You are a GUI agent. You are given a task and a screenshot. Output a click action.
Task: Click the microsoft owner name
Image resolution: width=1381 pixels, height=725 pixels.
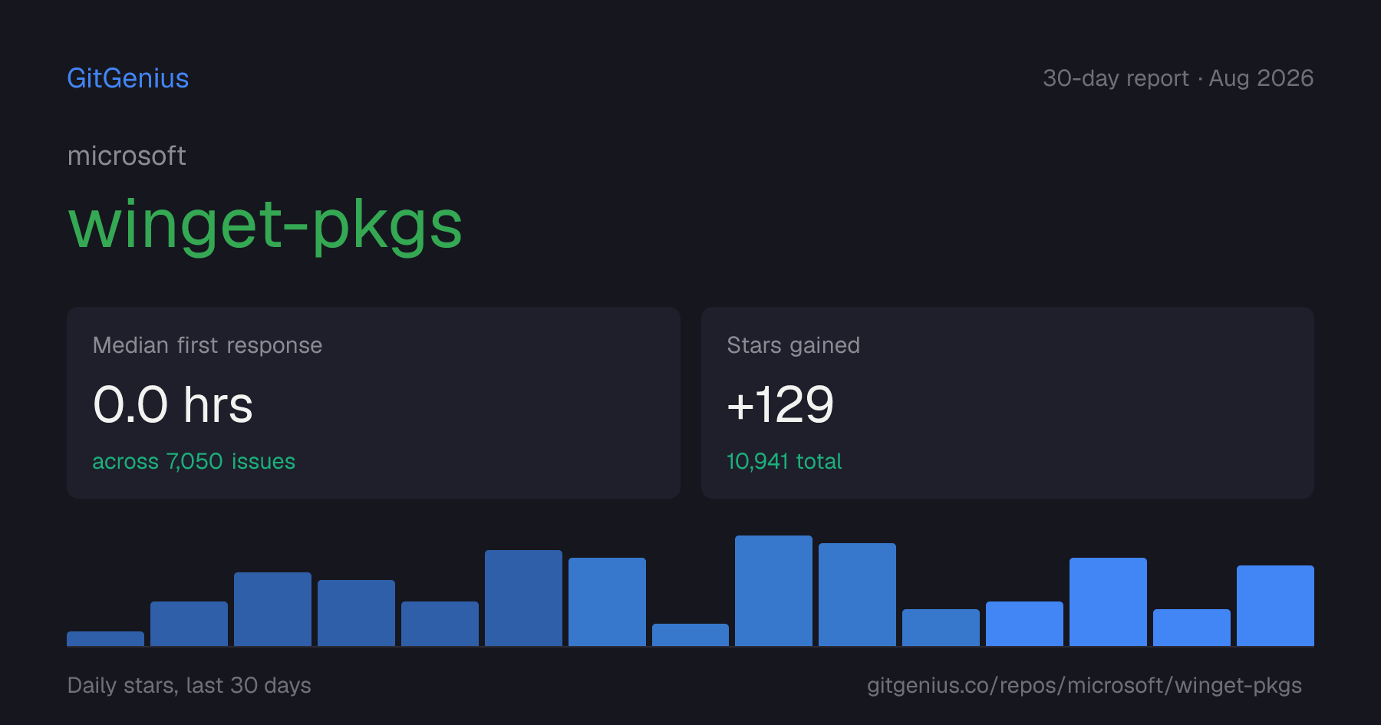(127, 156)
